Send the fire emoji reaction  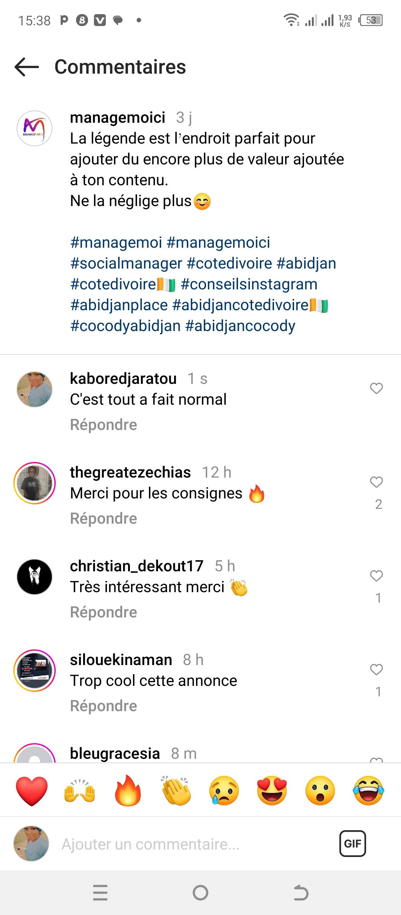128,790
